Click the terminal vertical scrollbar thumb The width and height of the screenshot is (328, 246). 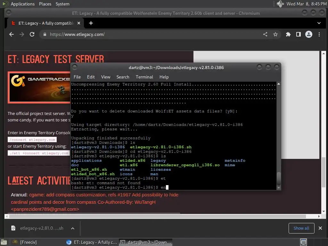tap(279, 178)
